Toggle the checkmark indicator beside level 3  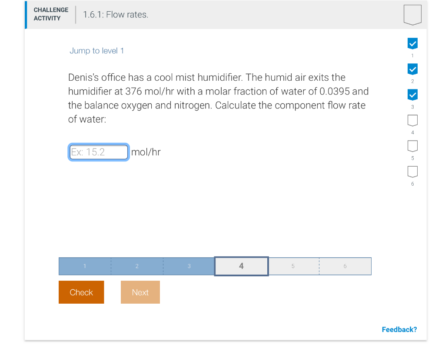tap(412, 95)
